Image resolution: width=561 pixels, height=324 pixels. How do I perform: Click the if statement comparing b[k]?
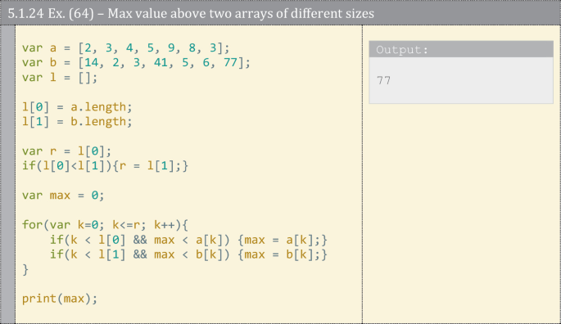[188, 254]
